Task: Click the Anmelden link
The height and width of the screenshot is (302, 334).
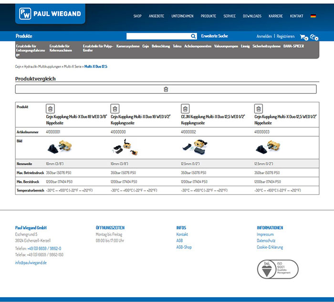Action: point(264,36)
